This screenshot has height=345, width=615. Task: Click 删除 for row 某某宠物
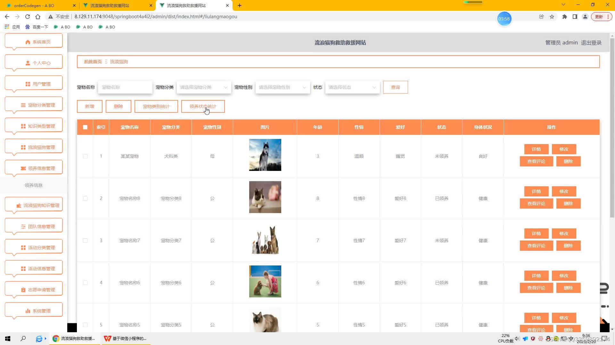coord(568,161)
